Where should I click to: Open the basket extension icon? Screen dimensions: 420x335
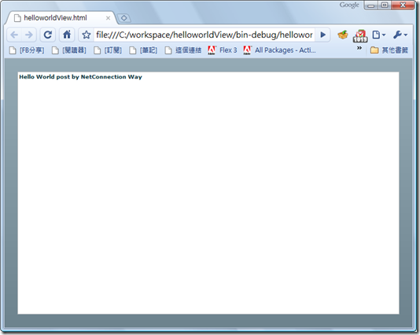[x=343, y=35]
